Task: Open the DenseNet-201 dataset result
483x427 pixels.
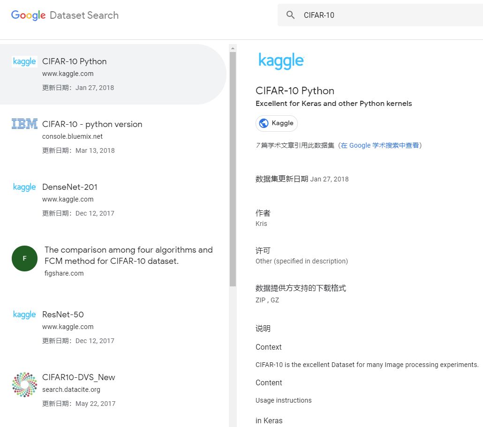Action: (x=70, y=187)
